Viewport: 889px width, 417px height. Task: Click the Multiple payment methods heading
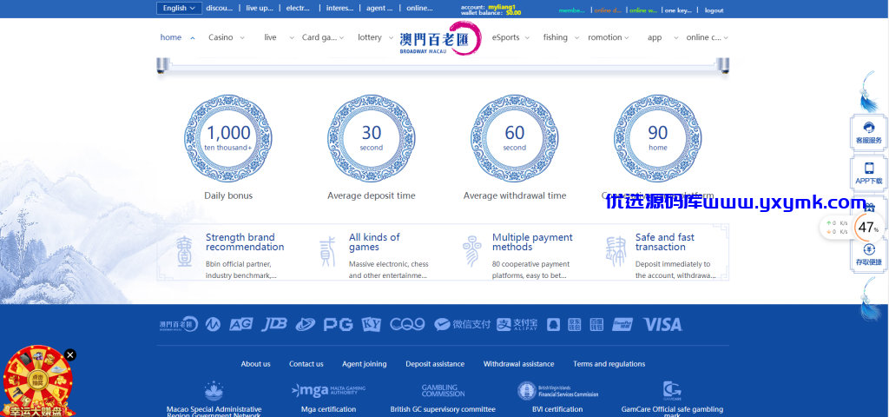pyautogui.click(x=532, y=242)
